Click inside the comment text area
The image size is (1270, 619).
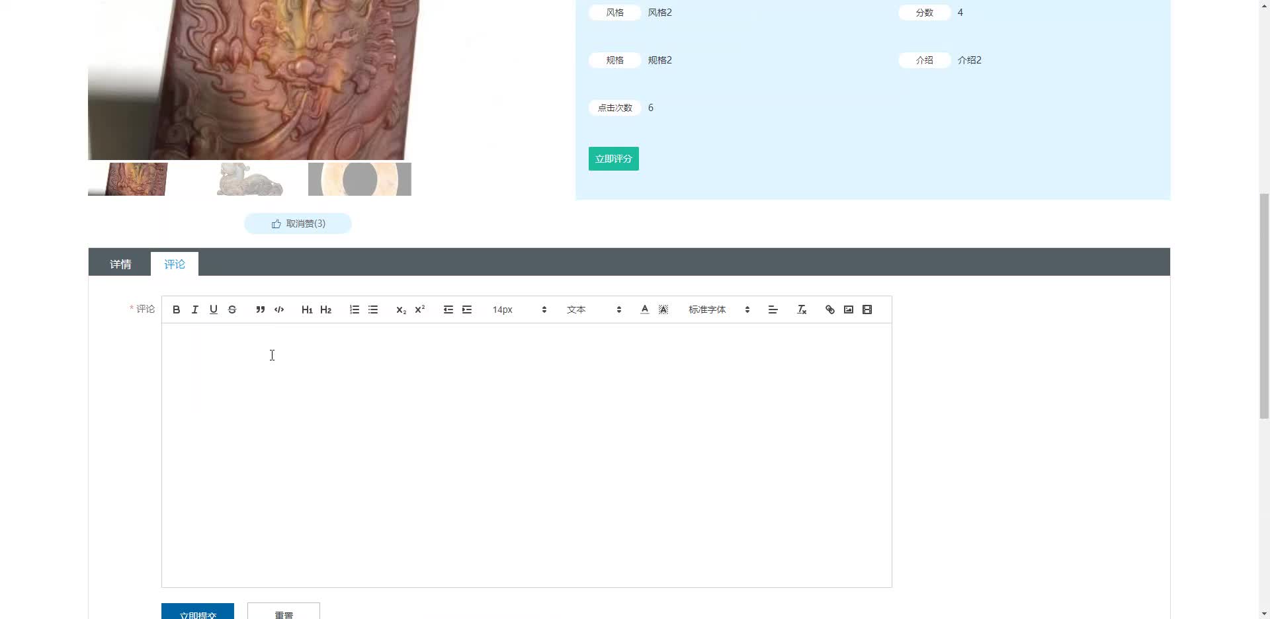[527, 455]
